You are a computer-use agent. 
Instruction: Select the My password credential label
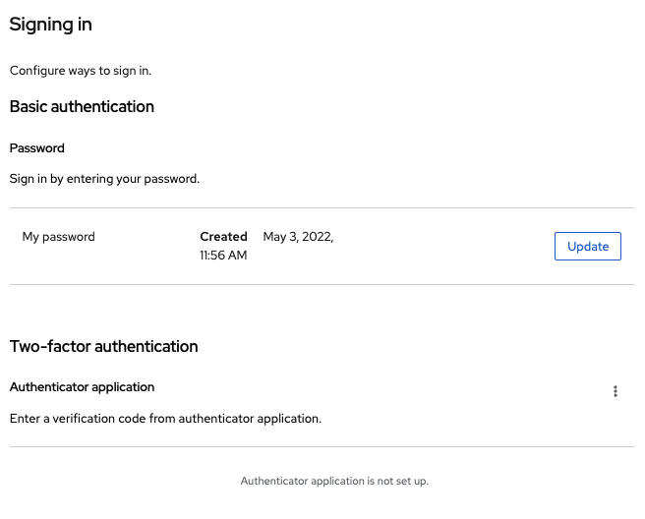pyautogui.click(x=59, y=237)
